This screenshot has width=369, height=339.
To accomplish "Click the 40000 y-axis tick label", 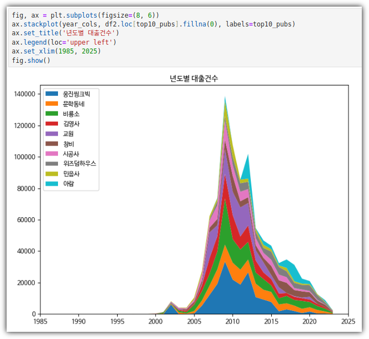I will point(26,251).
